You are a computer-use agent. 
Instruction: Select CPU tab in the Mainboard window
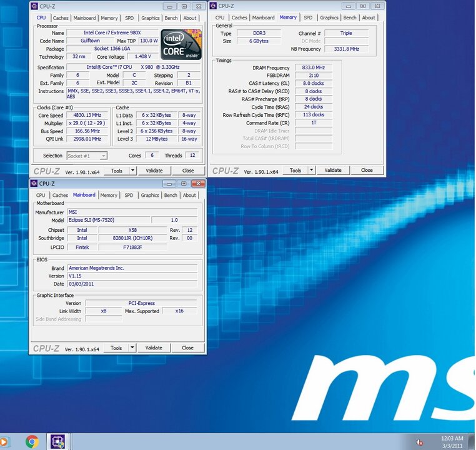(x=41, y=195)
